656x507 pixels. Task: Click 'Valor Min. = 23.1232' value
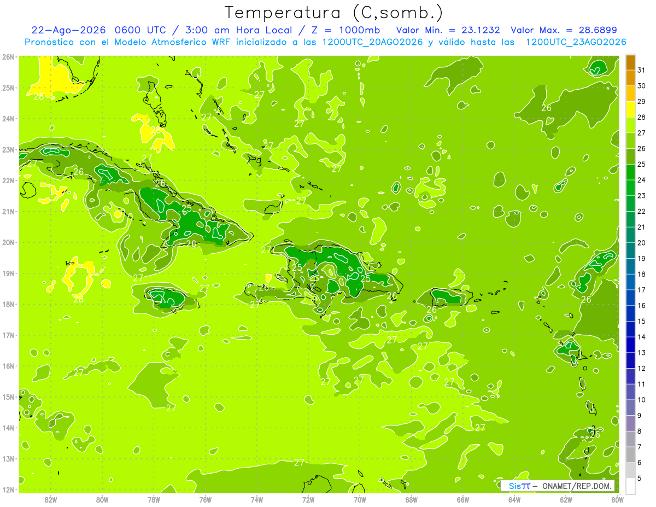click(x=448, y=30)
